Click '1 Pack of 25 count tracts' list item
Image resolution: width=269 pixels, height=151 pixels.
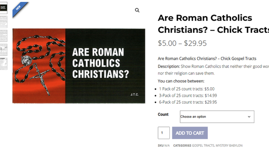[x=187, y=89]
